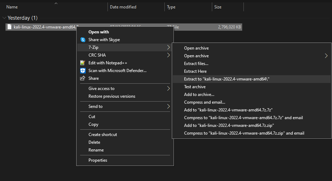The width and height of the screenshot is (332, 181).
Task: Select Share with Skype
Action: coord(125,40)
